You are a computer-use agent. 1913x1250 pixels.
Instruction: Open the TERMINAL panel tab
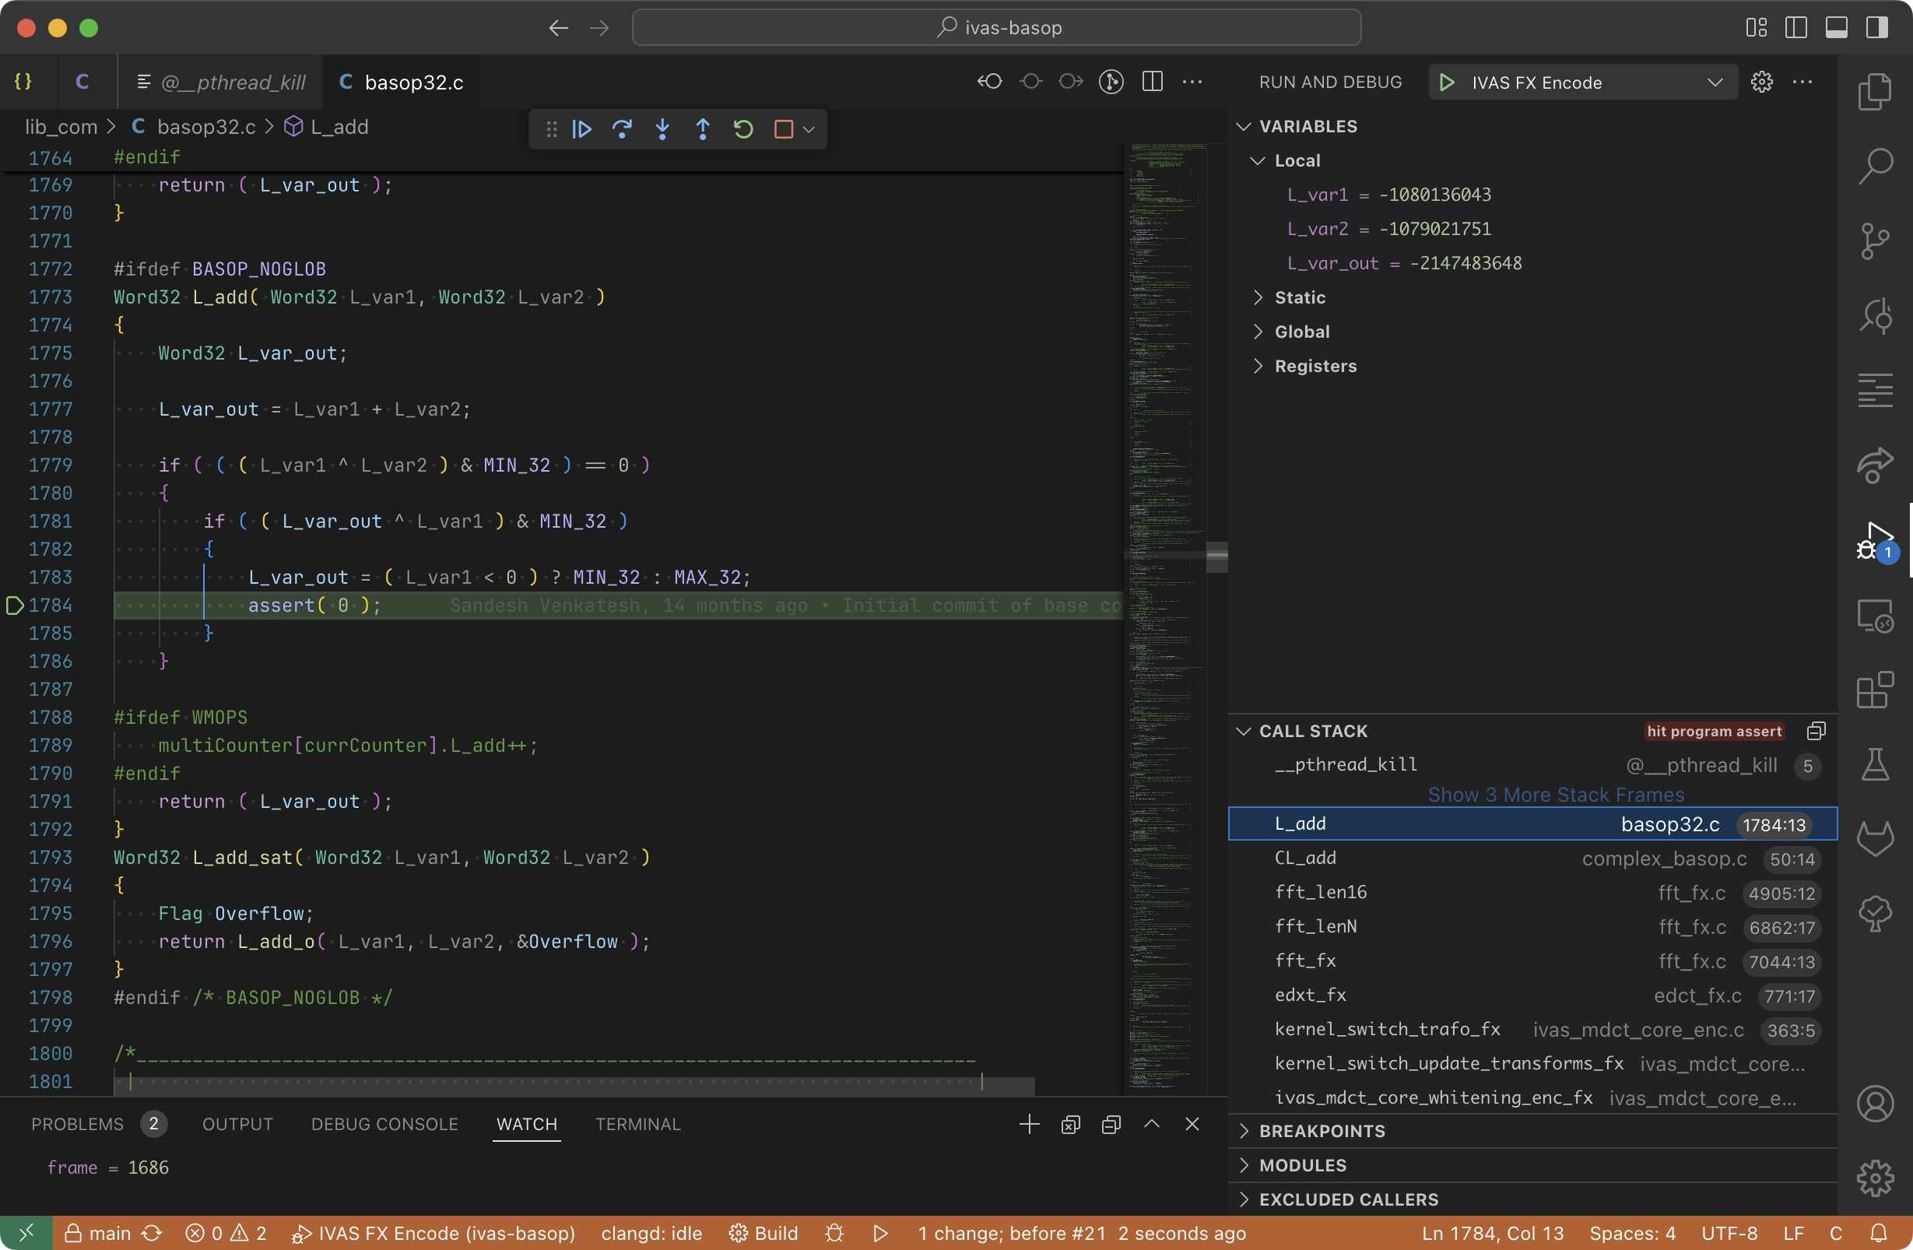click(x=637, y=1124)
